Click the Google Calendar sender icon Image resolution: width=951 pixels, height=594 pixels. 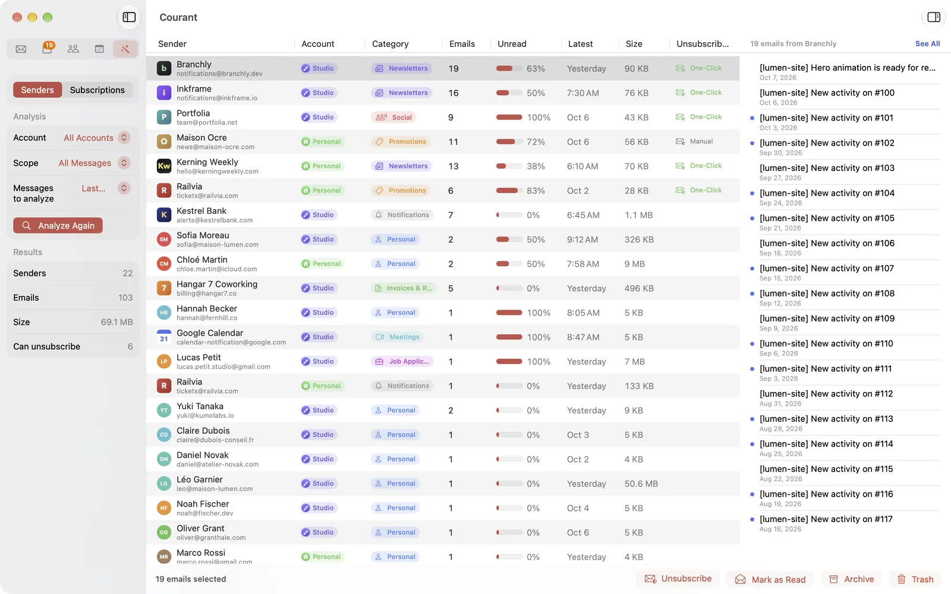[x=164, y=337]
